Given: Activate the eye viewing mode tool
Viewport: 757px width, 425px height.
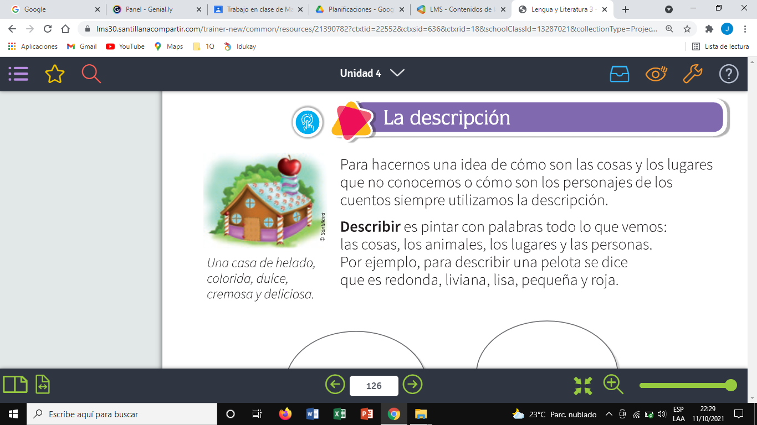Looking at the screenshot, I should [656, 73].
